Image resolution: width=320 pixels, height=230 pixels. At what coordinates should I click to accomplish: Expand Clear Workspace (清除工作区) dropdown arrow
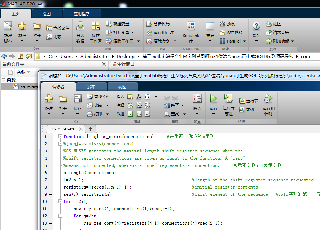[139, 41]
